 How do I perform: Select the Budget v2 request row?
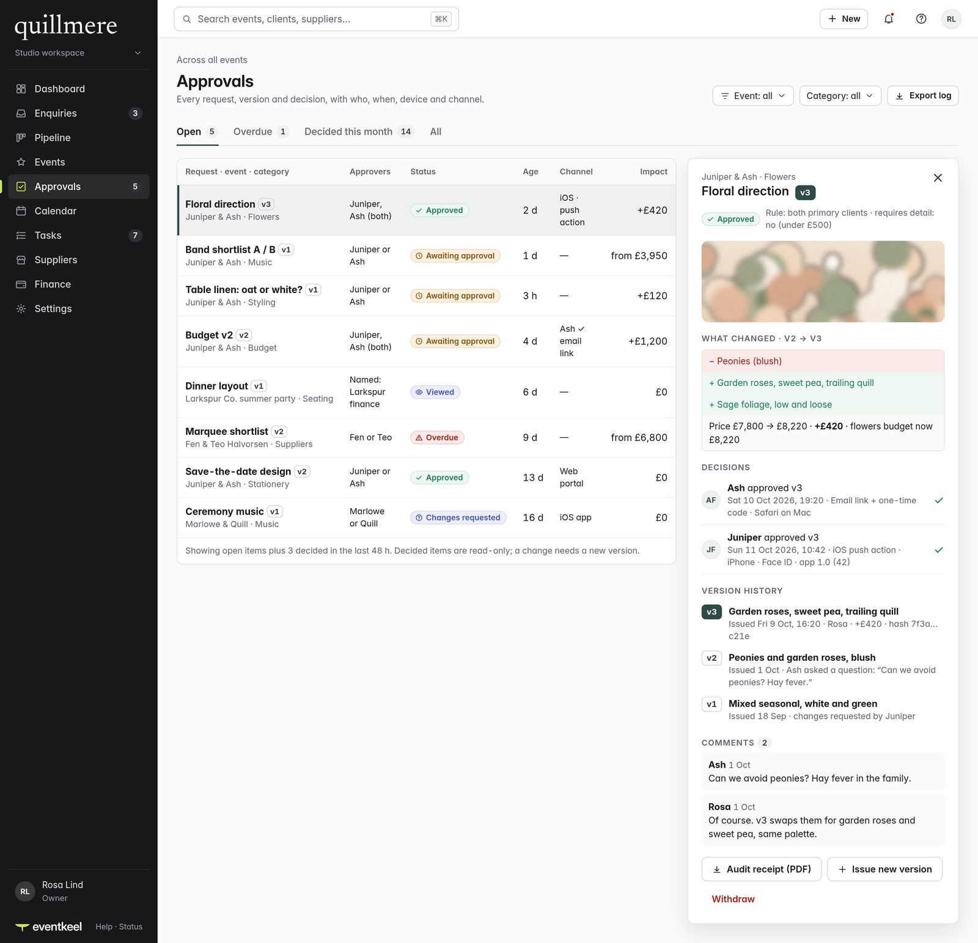pyautogui.click(x=427, y=341)
